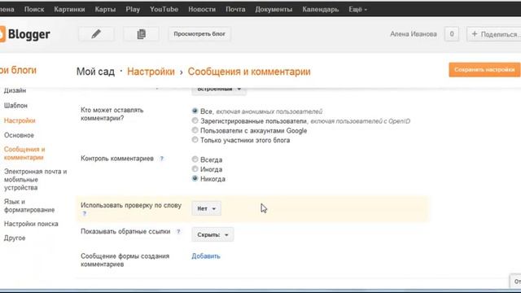
Task: Set comment moderation to Иногда
Action: (x=195, y=168)
